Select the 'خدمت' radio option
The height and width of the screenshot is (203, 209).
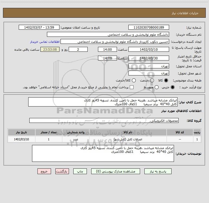(x=152, y=80)
